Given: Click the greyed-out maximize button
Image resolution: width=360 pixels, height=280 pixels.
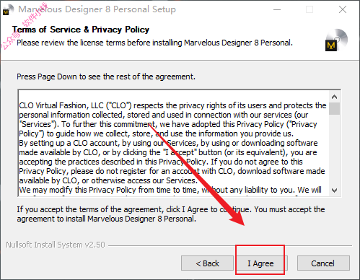Looking at the screenshot, I should coord(309,9).
